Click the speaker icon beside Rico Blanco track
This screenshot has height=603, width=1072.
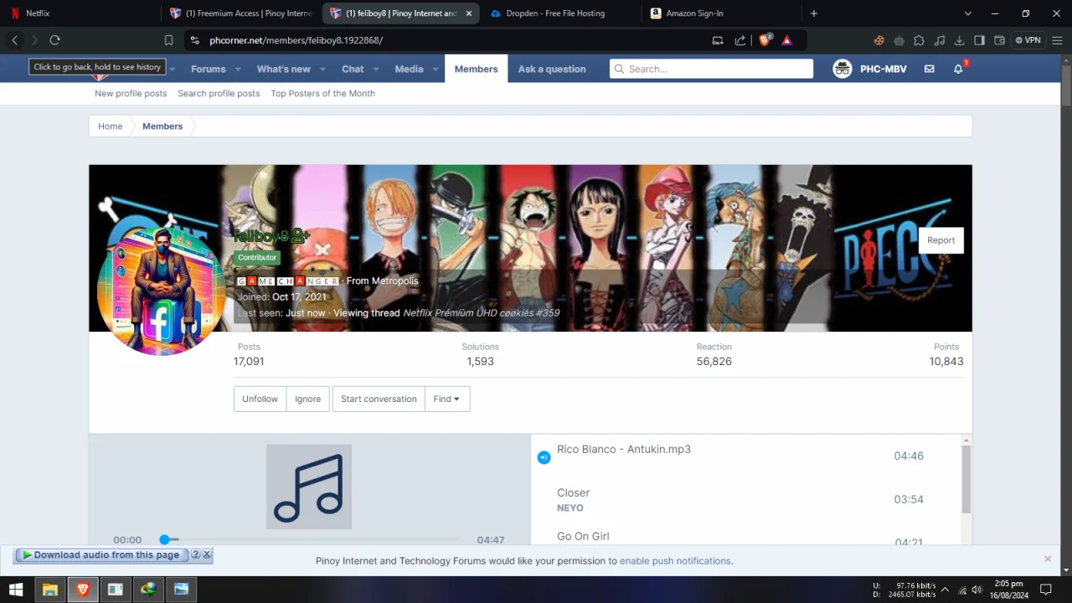point(544,456)
